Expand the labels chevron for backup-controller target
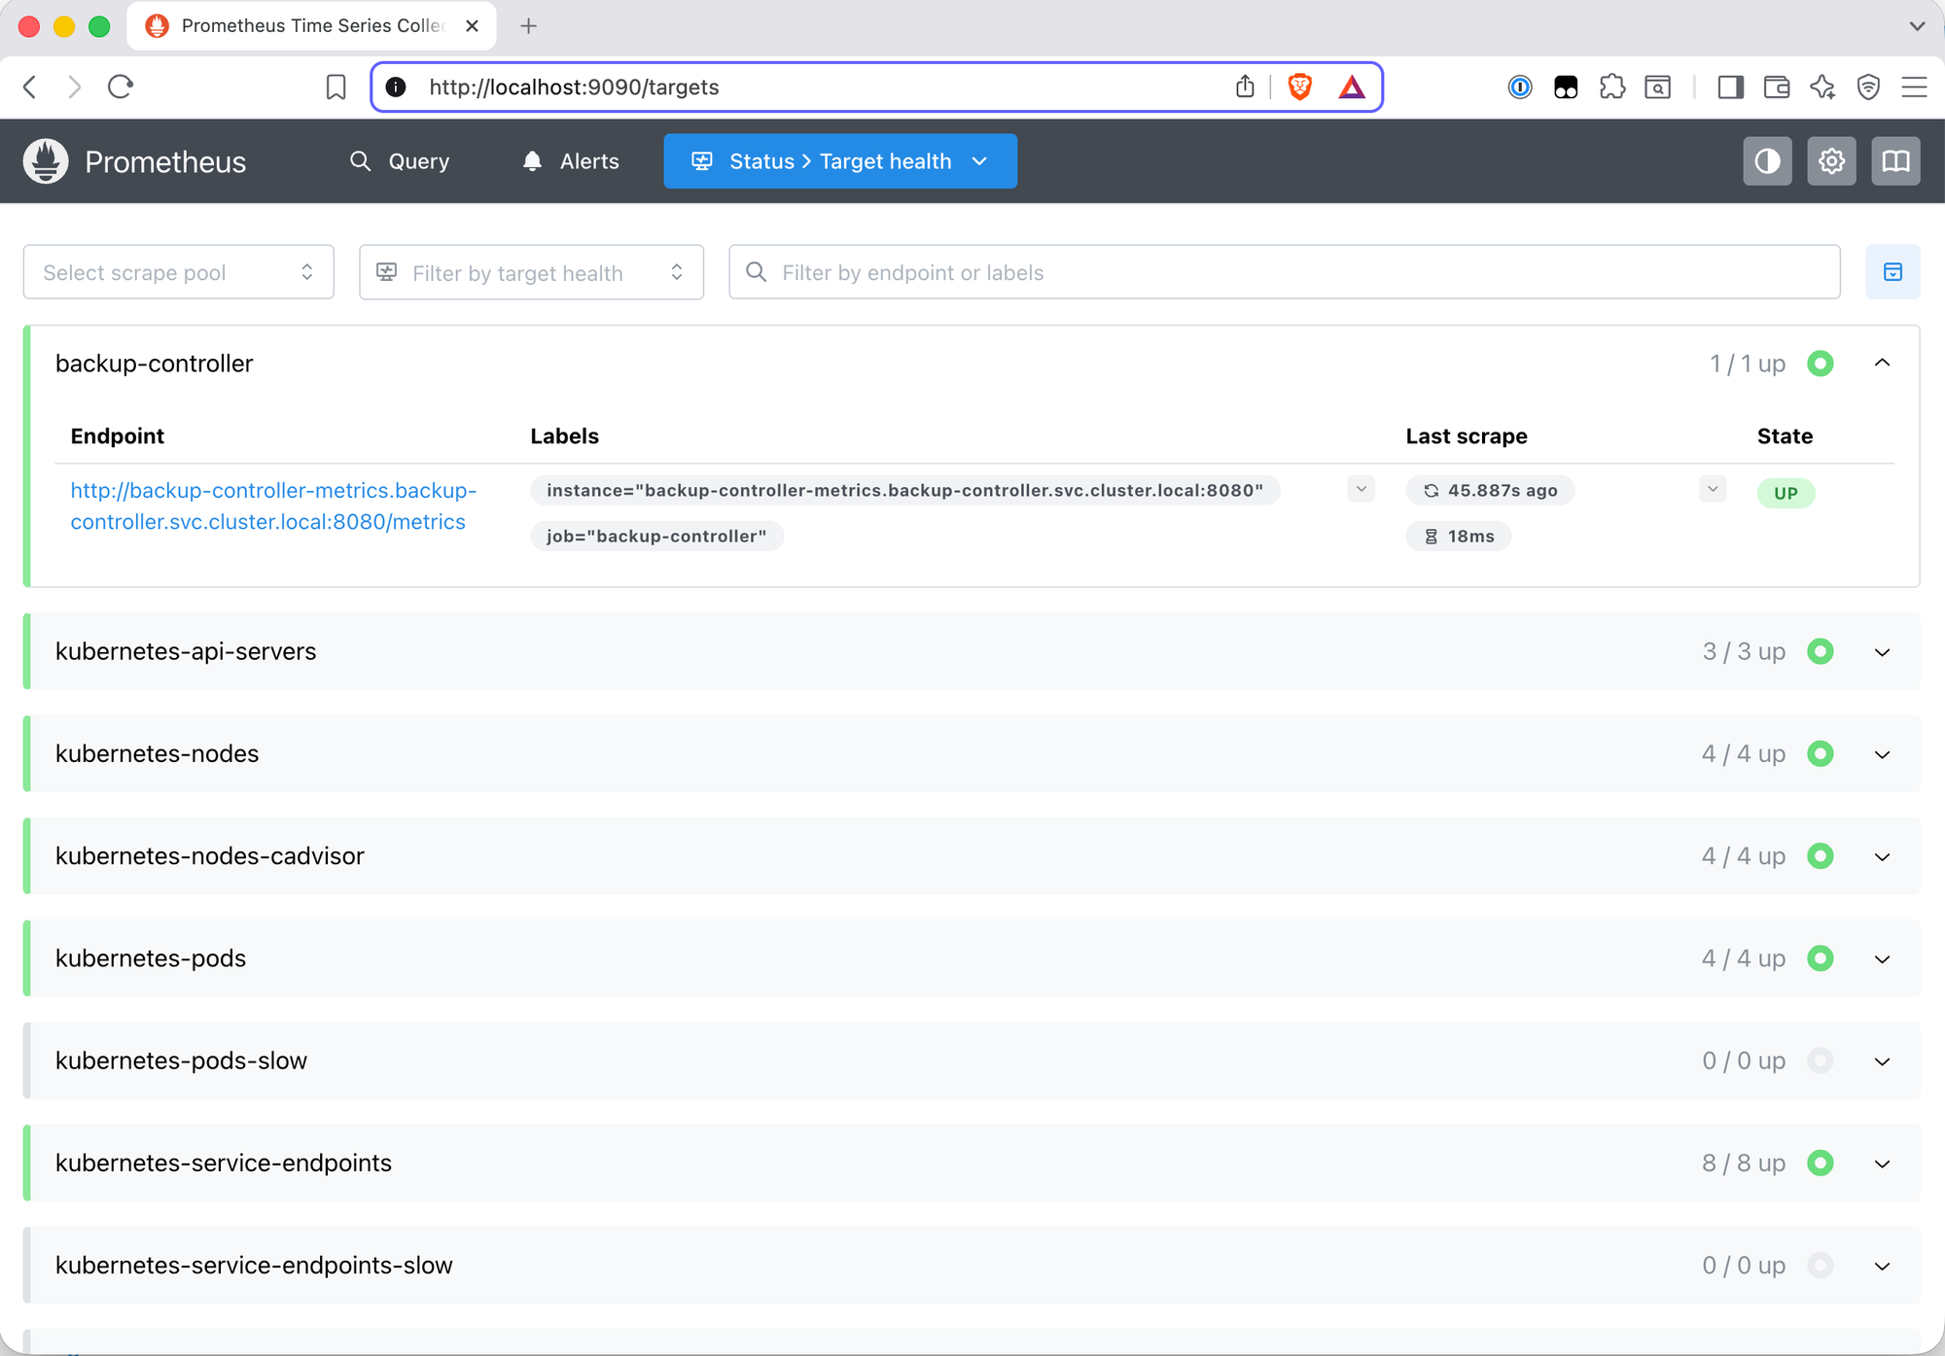The height and width of the screenshot is (1356, 1945). click(x=1361, y=489)
